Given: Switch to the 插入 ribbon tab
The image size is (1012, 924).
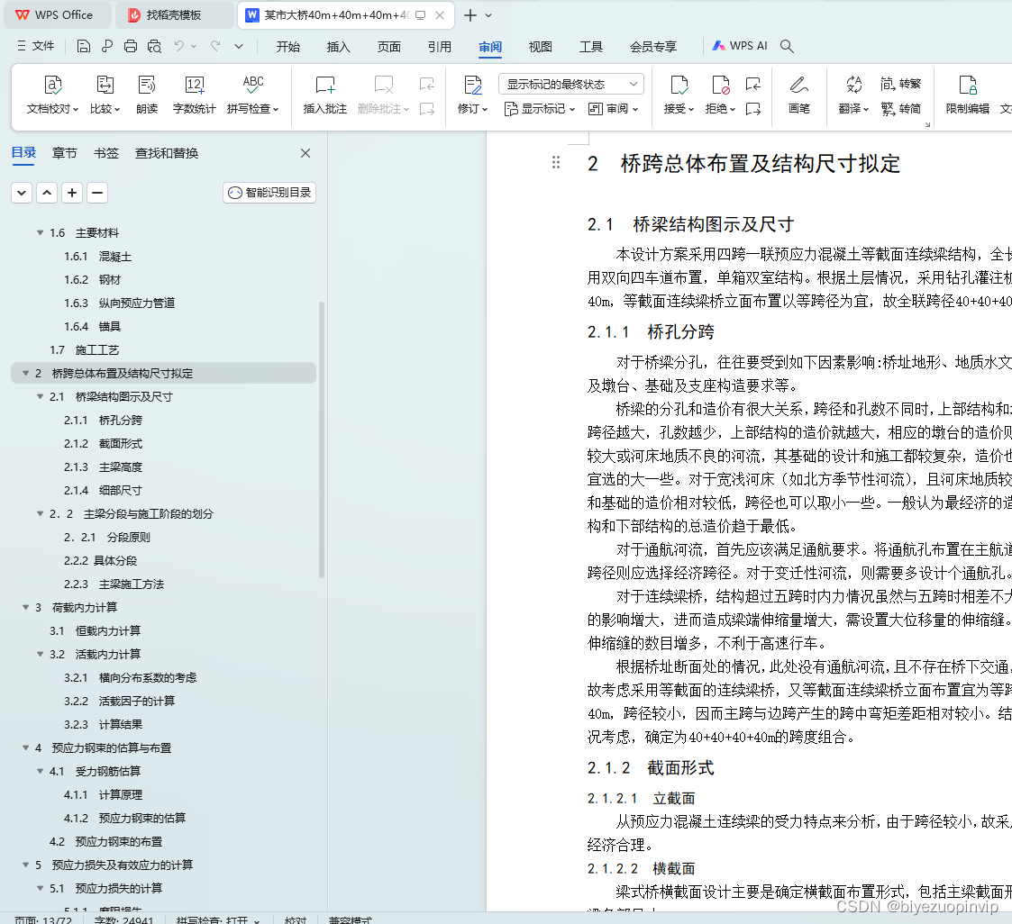Looking at the screenshot, I should point(338,47).
